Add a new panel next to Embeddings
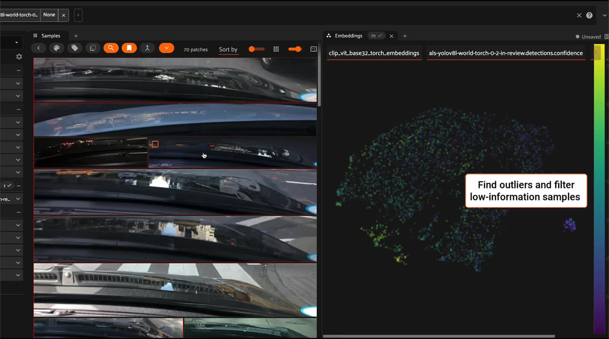The height and width of the screenshot is (339, 609). [x=404, y=36]
